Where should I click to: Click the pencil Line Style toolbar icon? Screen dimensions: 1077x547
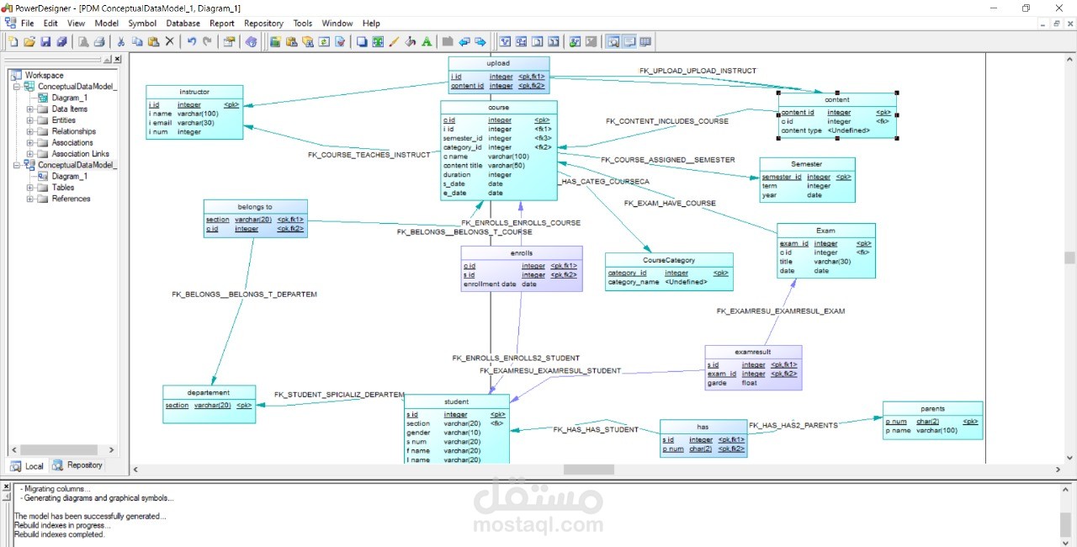click(x=394, y=41)
